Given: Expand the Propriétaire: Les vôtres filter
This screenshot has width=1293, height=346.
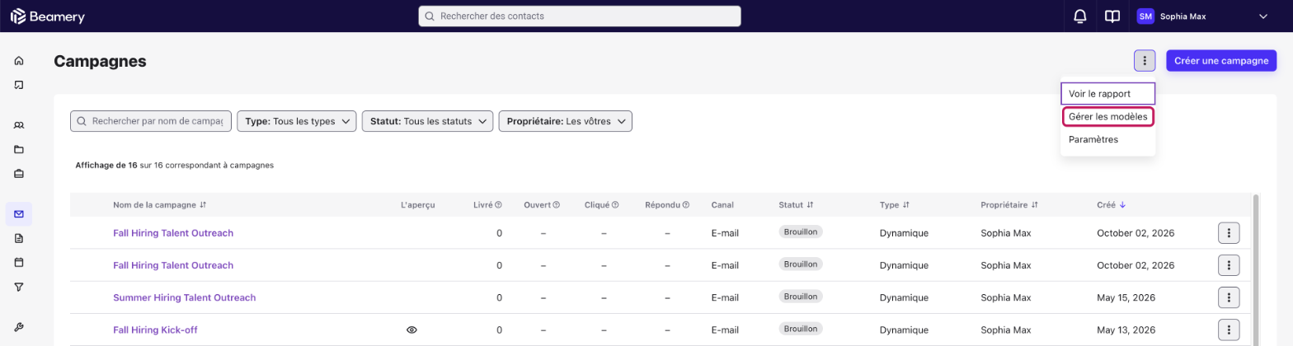Looking at the screenshot, I should [x=566, y=121].
